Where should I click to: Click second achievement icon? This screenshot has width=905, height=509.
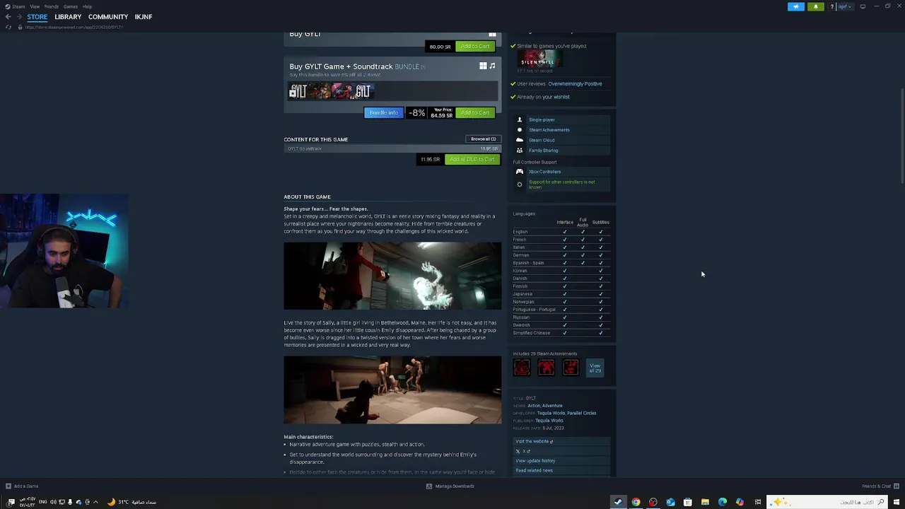(546, 368)
